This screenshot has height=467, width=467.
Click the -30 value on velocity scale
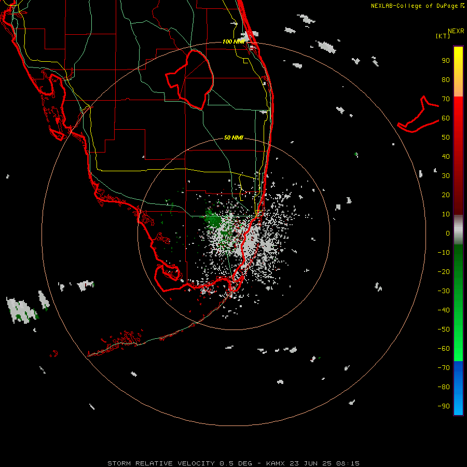(444, 291)
